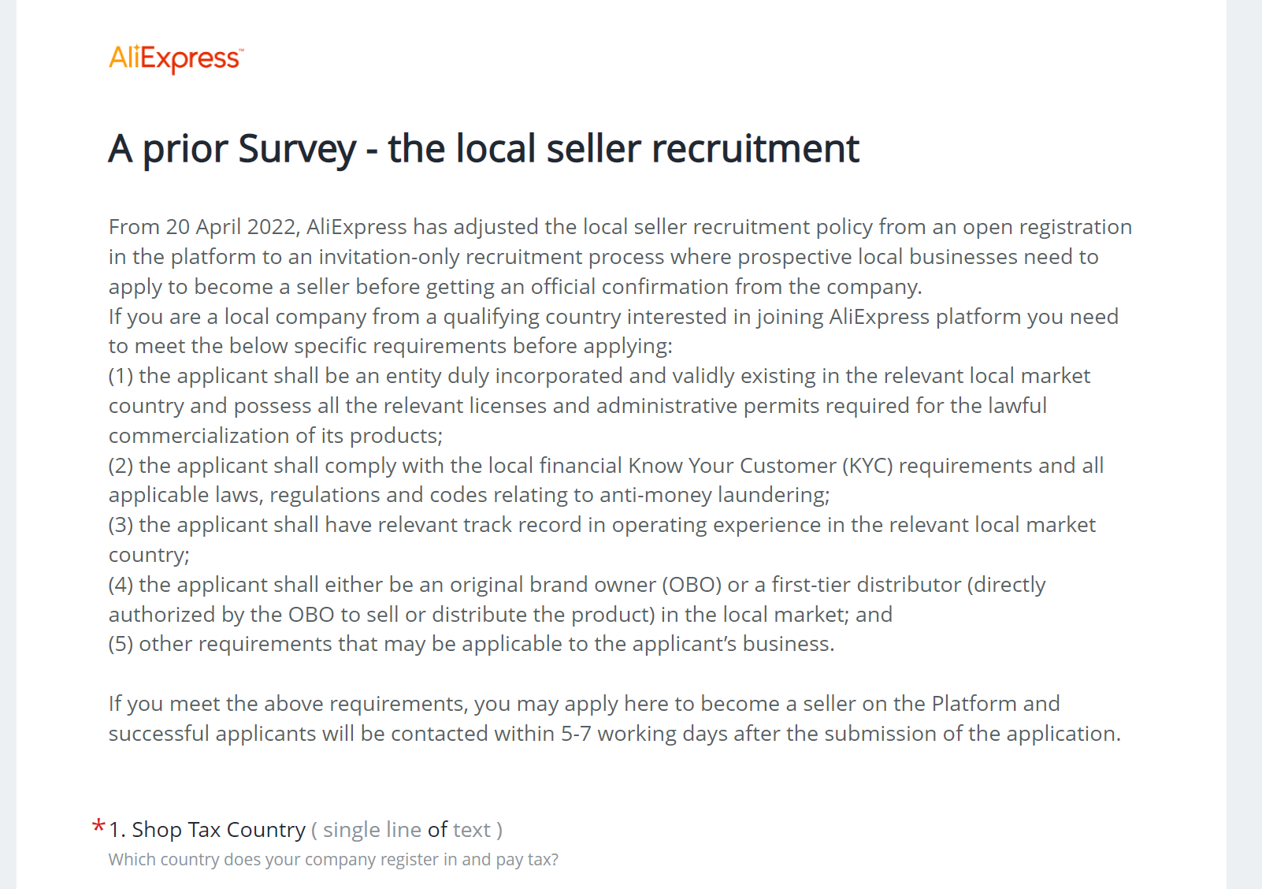Click the '5-7 working days' line

tap(614, 734)
